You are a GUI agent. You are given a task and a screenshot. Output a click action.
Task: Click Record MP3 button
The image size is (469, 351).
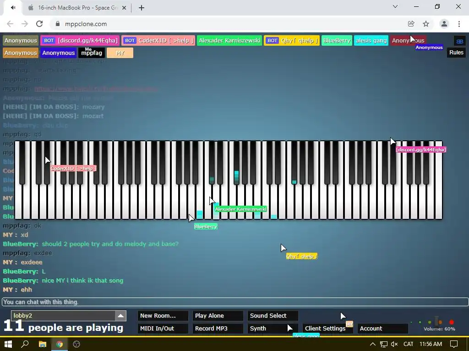pyautogui.click(x=218, y=329)
